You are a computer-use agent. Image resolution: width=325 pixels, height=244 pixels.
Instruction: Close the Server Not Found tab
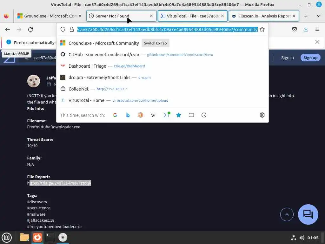tap(151, 16)
